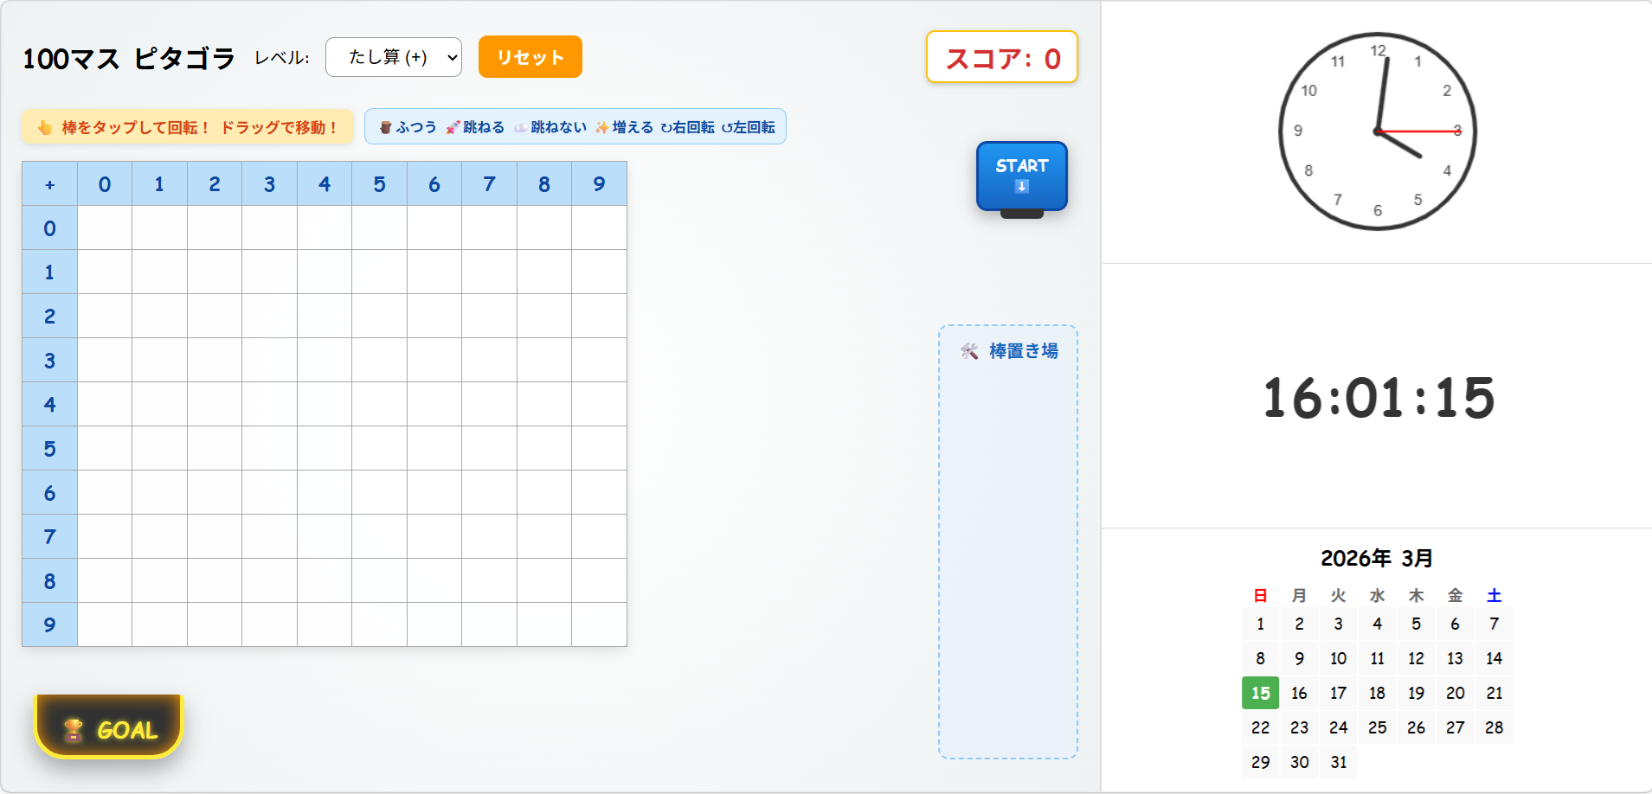Click the スコア display box
Screen dimensions: 1652x794
click(1001, 57)
